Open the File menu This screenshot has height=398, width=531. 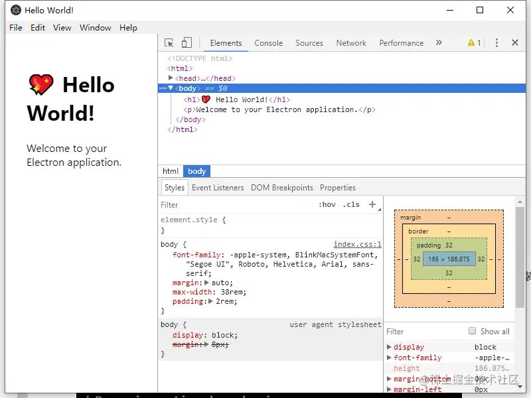16,27
